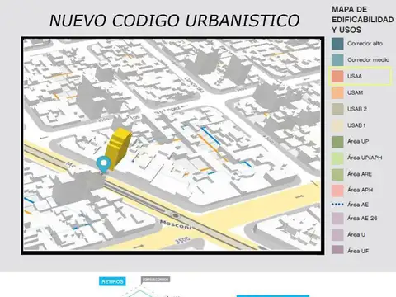
Task: Click the Área ARE swatch
Action: [337, 174]
